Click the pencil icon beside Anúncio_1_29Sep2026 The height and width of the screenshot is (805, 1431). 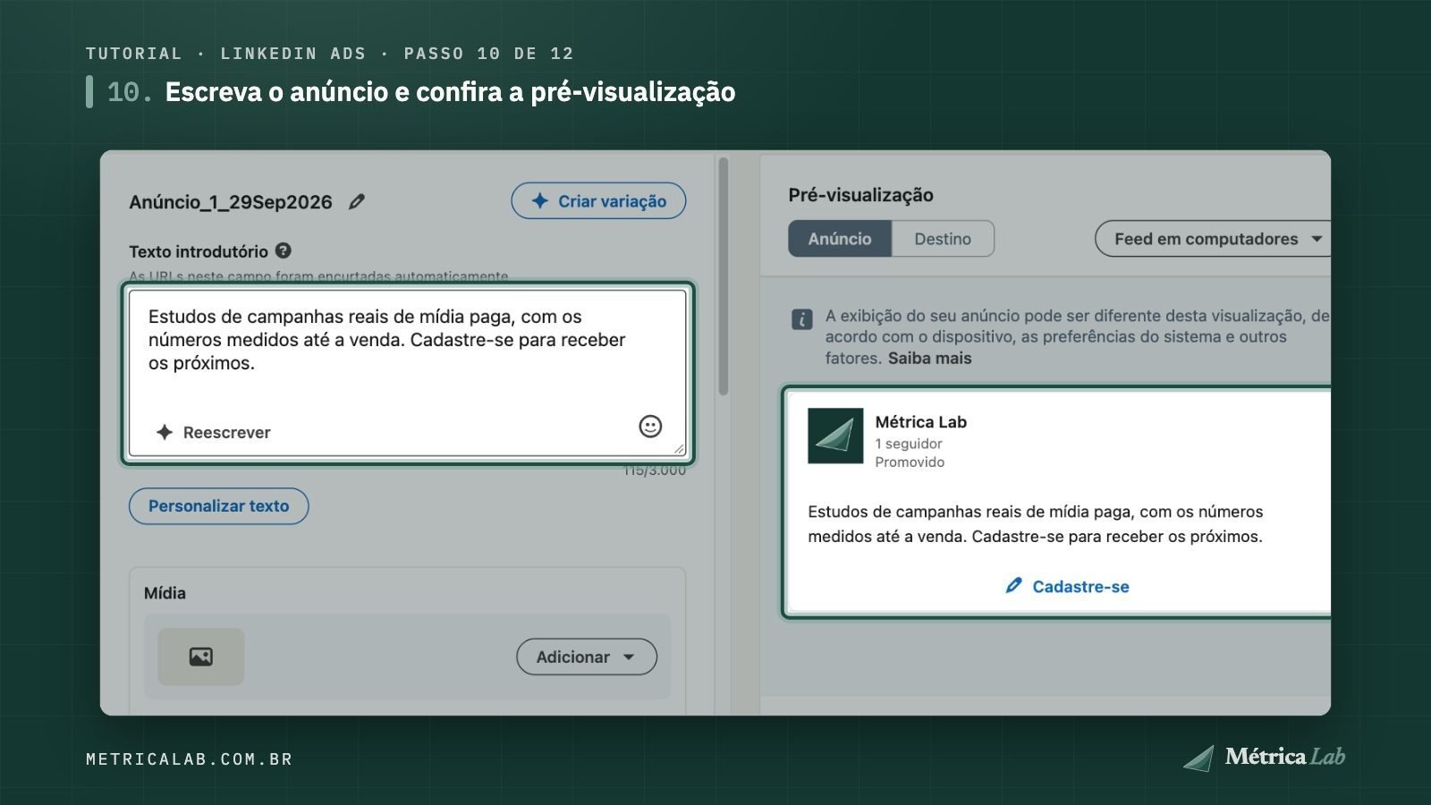click(357, 201)
